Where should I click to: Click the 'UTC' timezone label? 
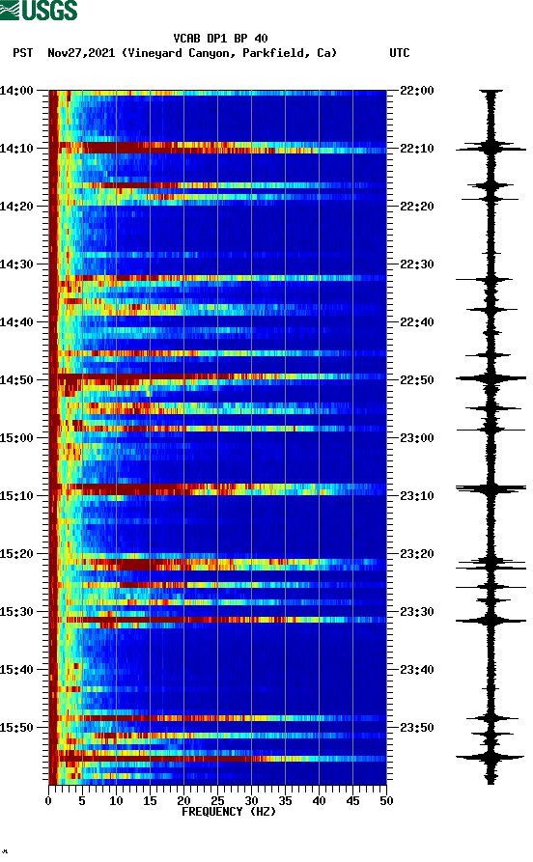click(400, 53)
